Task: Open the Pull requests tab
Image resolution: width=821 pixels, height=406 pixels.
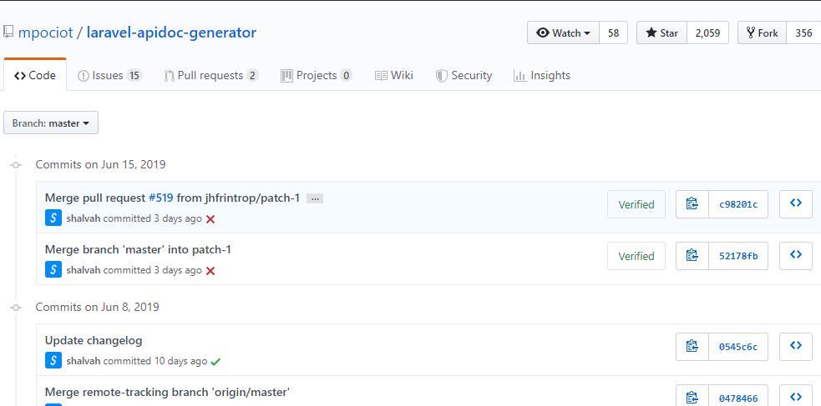Action: (210, 76)
